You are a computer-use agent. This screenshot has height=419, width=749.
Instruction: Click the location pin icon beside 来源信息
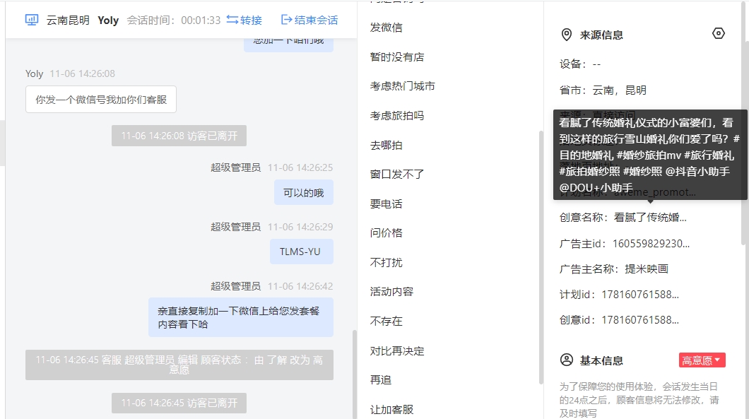(567, 35)
